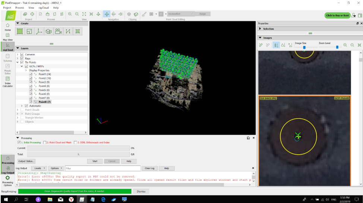Check 3. DSM, Orthomosaic and Index
Viewport: 363px width, 203px height.
pos(75,143)
